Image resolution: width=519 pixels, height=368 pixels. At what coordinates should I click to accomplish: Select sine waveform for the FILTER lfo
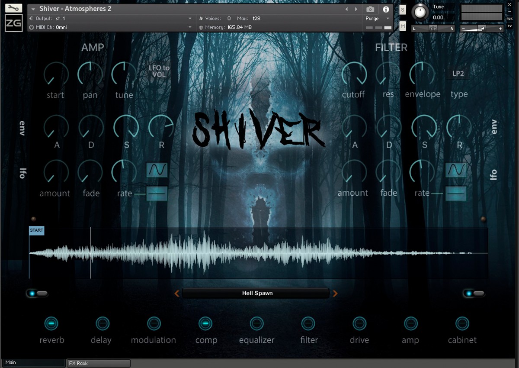[x=456, y=169]
